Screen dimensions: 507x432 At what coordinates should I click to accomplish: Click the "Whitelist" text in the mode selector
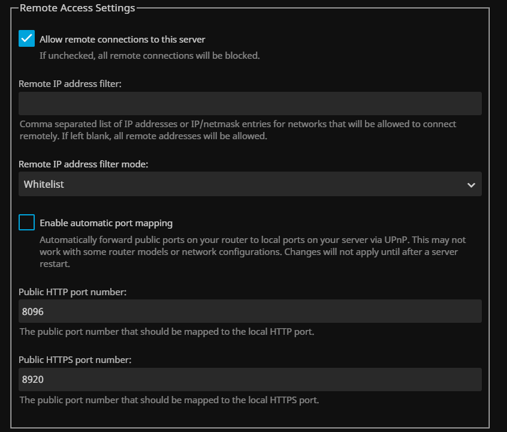[x=44, y=184]
